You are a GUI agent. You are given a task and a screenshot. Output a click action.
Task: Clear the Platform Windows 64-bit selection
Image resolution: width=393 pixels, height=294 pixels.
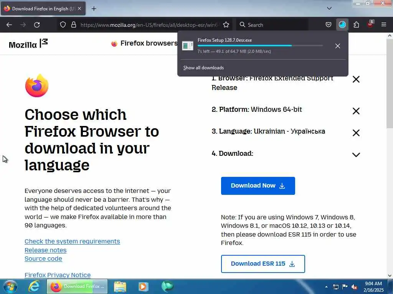pyautogui.click(x=356, y=111)
